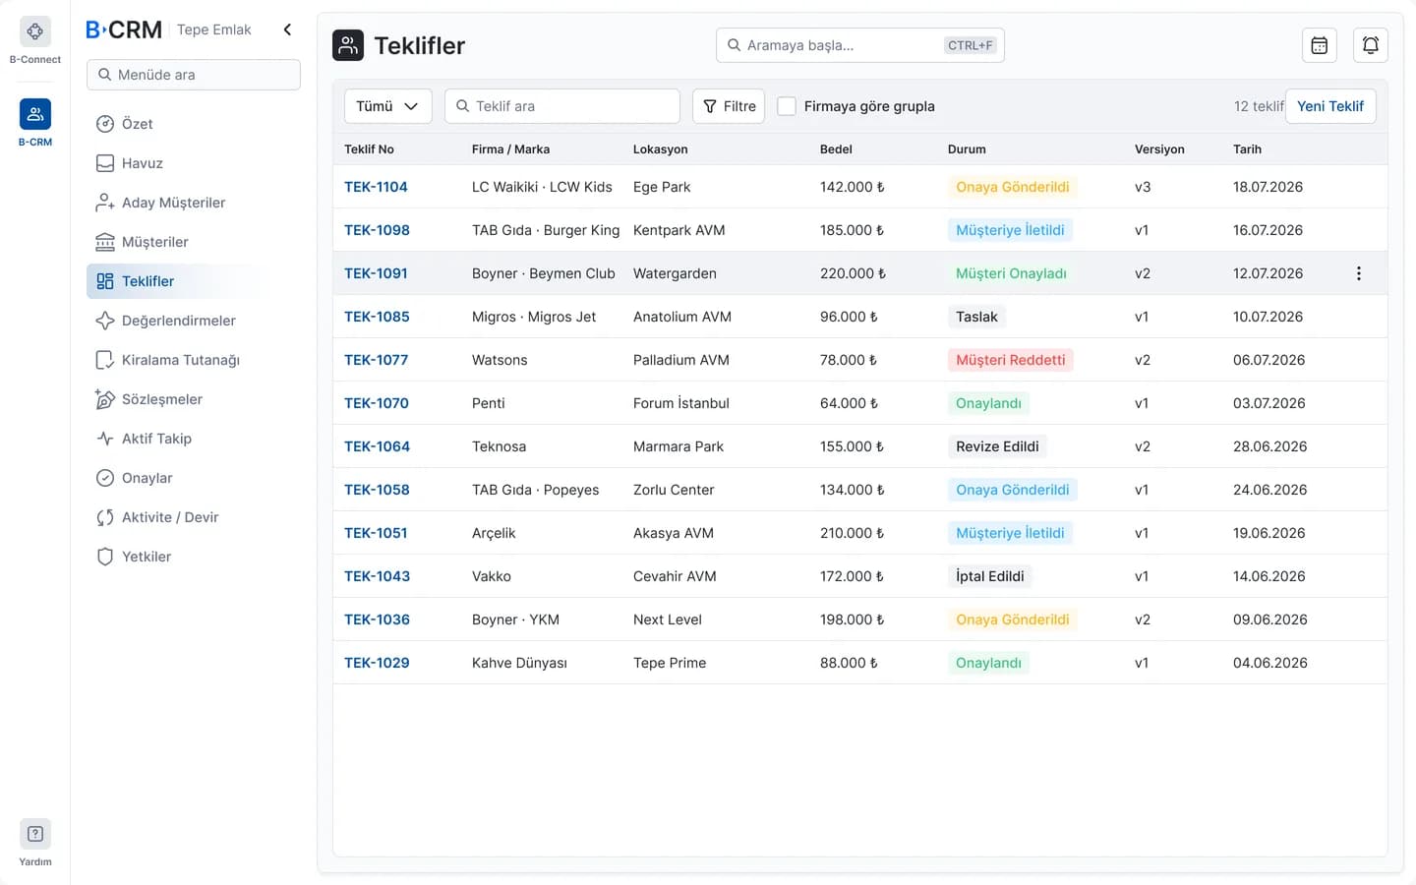Click the Aktivite / Devir icon
1416x885 pixels.
[105, 517]
